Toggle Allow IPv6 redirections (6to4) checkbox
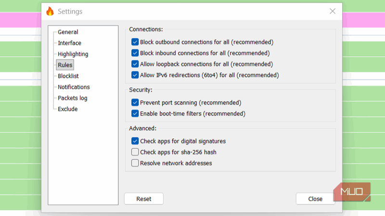The image size is (385, 216). [x=135, y=75]
